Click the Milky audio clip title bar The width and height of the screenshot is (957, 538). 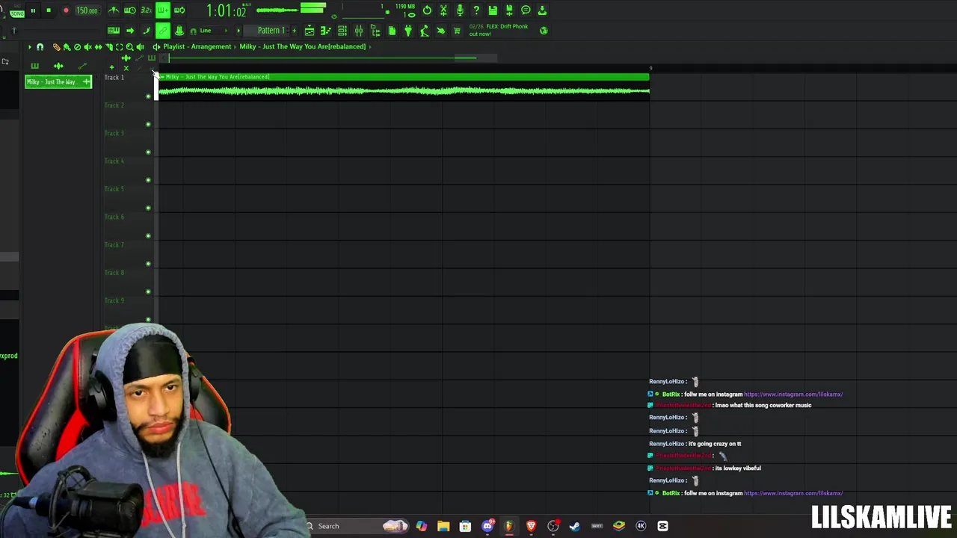[404, 76]
